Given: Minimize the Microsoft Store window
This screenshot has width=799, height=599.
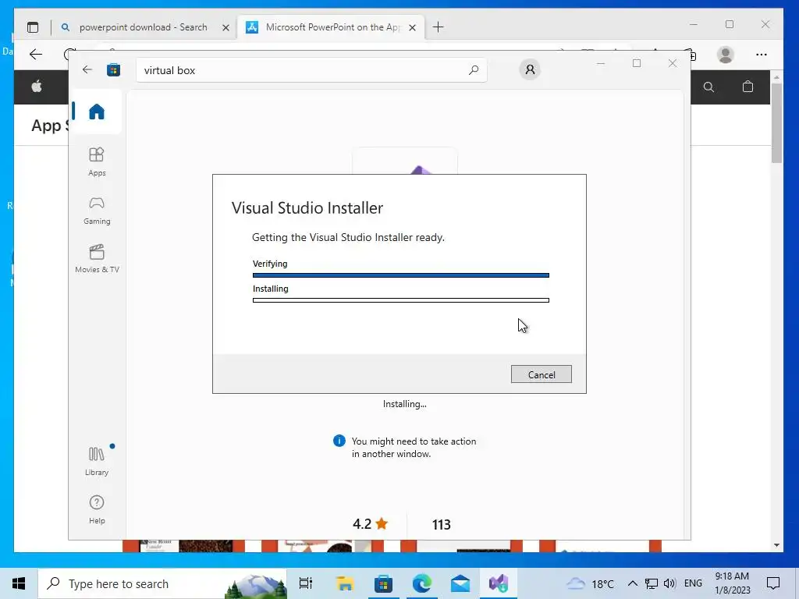Looking at the screenshot, I should click(601, 63).
